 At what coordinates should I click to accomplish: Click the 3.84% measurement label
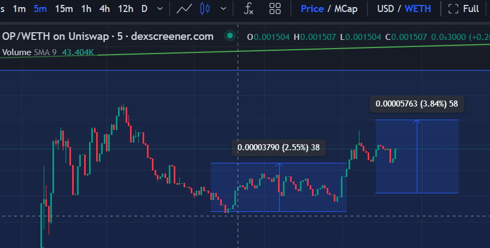(x=417, y=104)
